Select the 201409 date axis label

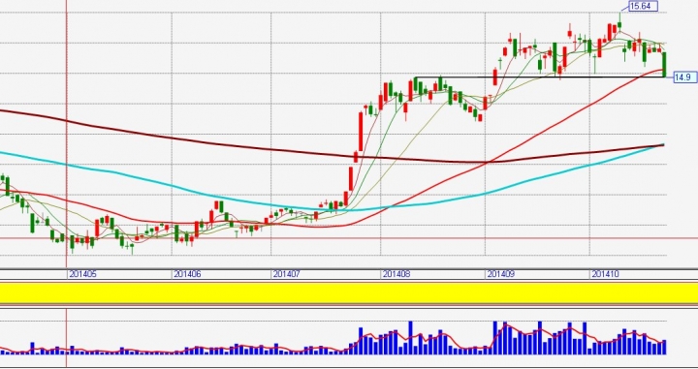tap(501, 274)
